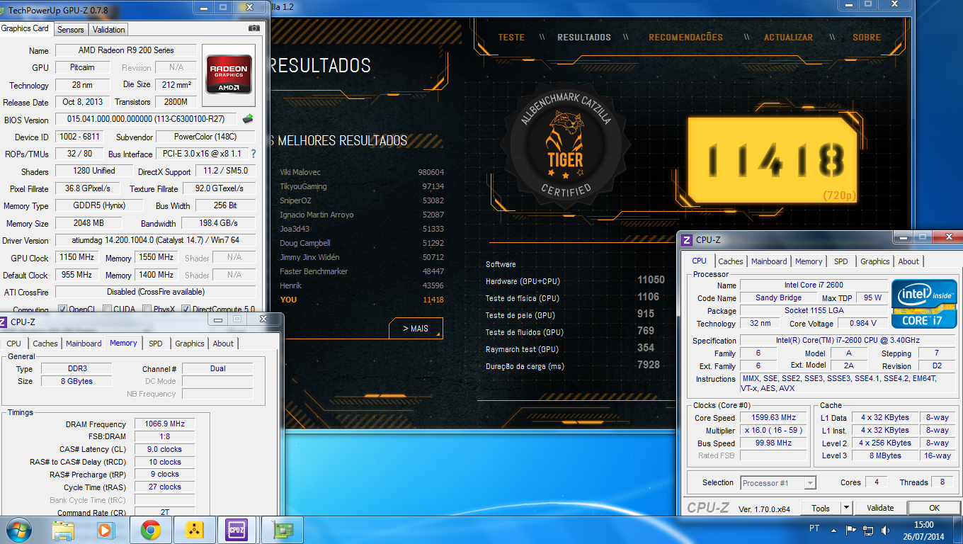
Task: Switch to the yellow Catzilla taskbar icon
Action: 193,529
